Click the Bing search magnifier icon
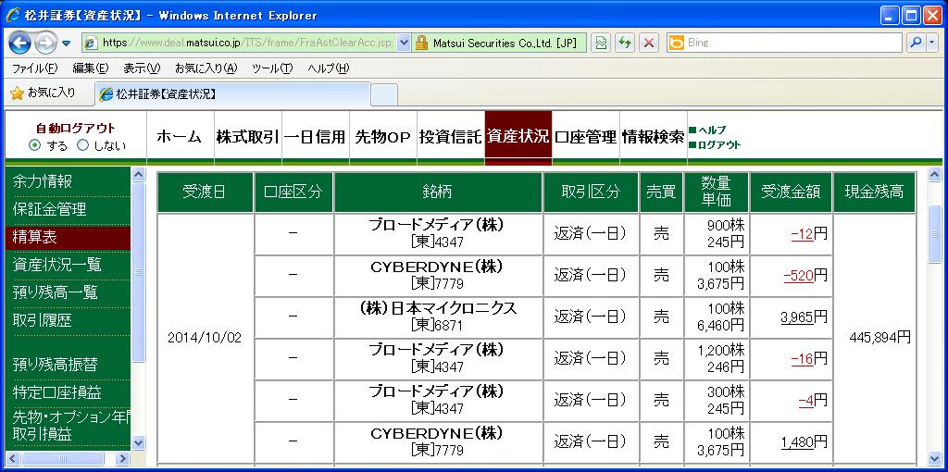The image size is (948, 472). (916, 43)
